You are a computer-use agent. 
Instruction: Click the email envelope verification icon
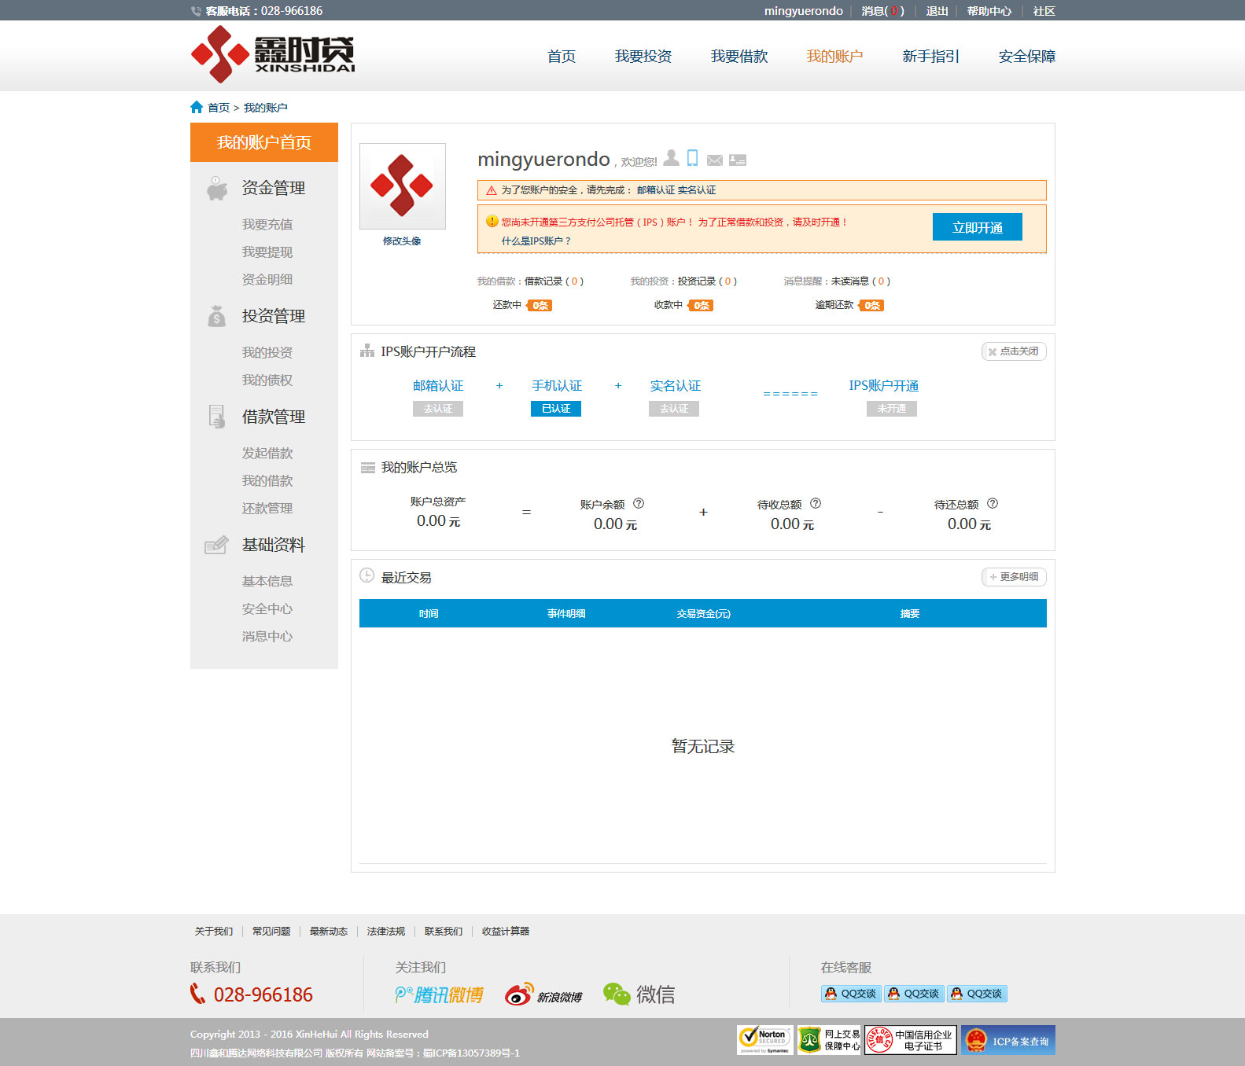(x=714, y=160)
